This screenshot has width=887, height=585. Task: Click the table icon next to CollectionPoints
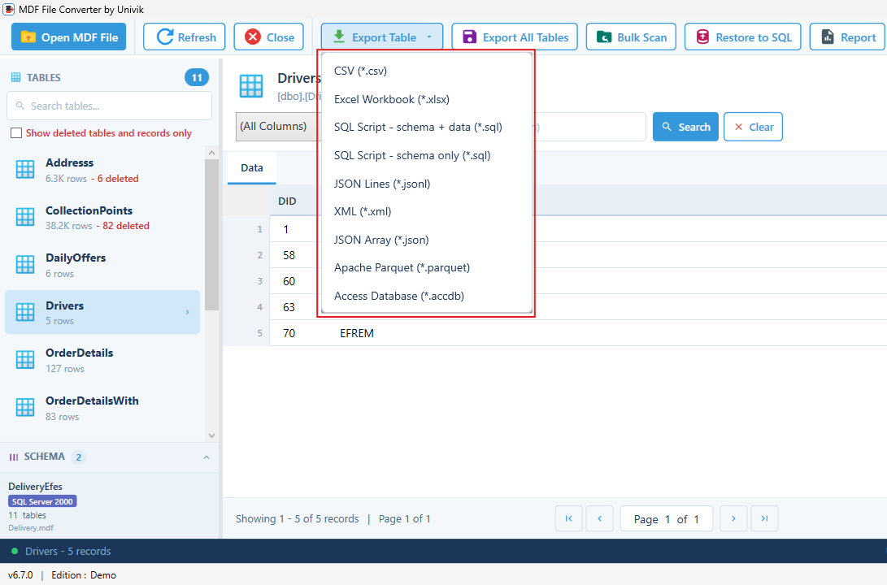pyautogui.click(x=25, y=217)
